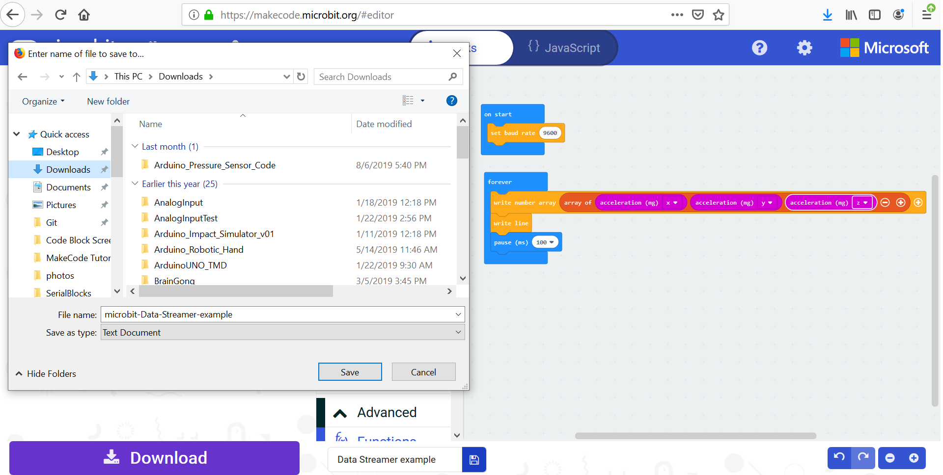Unpin Pictures from Quick access
The image size is (943, 475).
104,205
